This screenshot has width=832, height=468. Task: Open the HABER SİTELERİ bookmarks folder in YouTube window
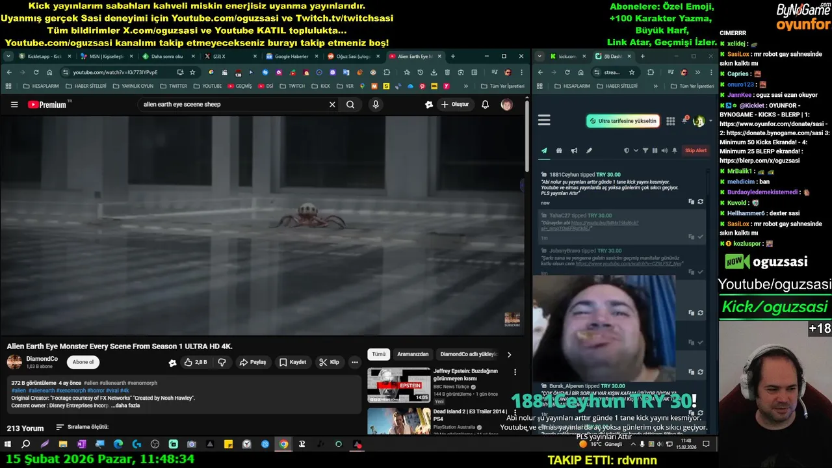(x=85, y=86)
